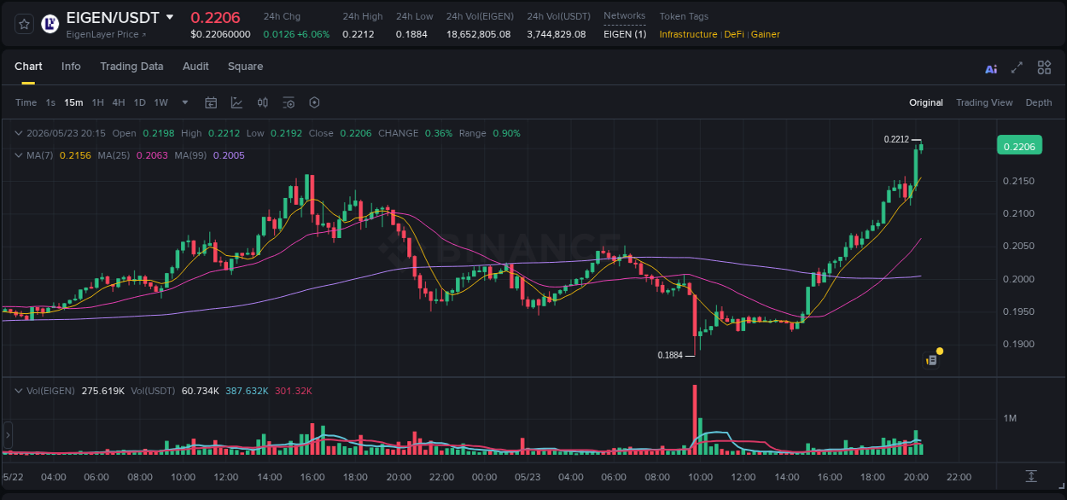Switch to the Trading View chart

click(x=984, y=102)
